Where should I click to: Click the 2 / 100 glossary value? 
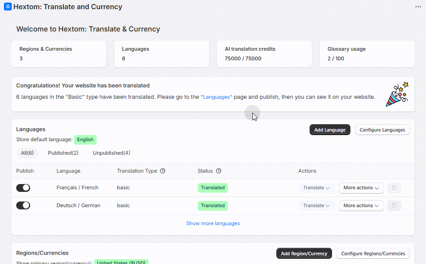(336, 59)
